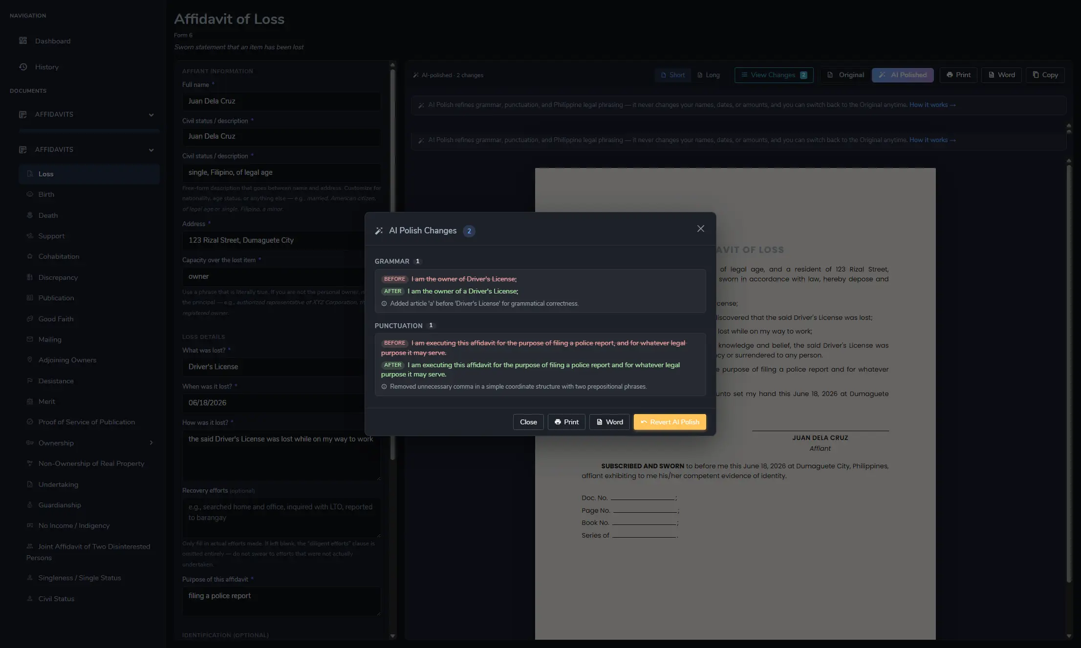
Task: Click the Purpose of this affidavit field
Action: point(281,601)
